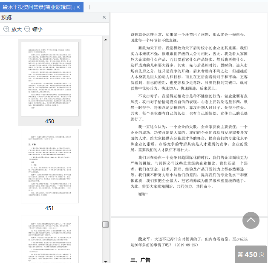The image size is (268, 263).
Task: Click the 段永平 bold name in document
Action: pyautogui.click(x=144, y=239)
